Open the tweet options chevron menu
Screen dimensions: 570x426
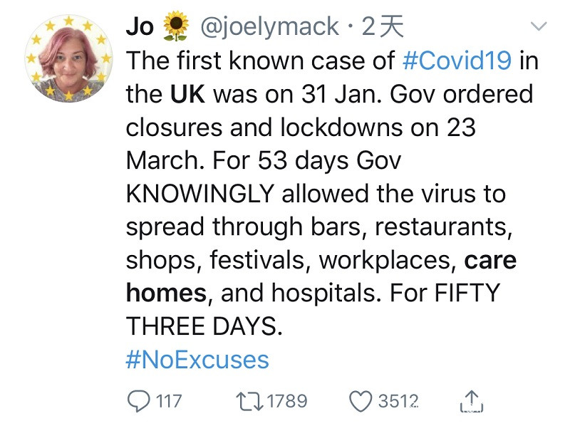coord(539,27)
